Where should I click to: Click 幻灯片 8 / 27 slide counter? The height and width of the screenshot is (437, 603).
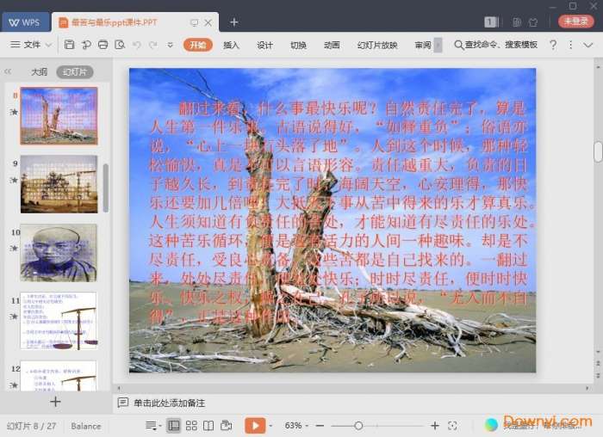coord(31,426)
